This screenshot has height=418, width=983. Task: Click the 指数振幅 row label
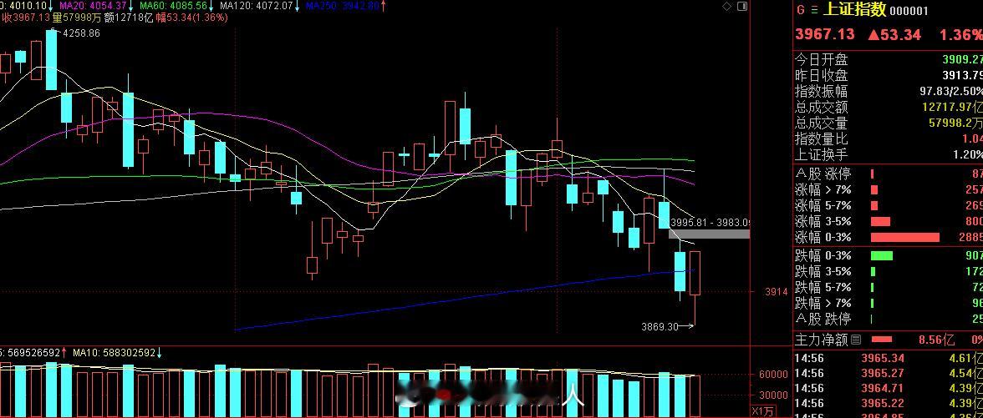tap(821, 92)
